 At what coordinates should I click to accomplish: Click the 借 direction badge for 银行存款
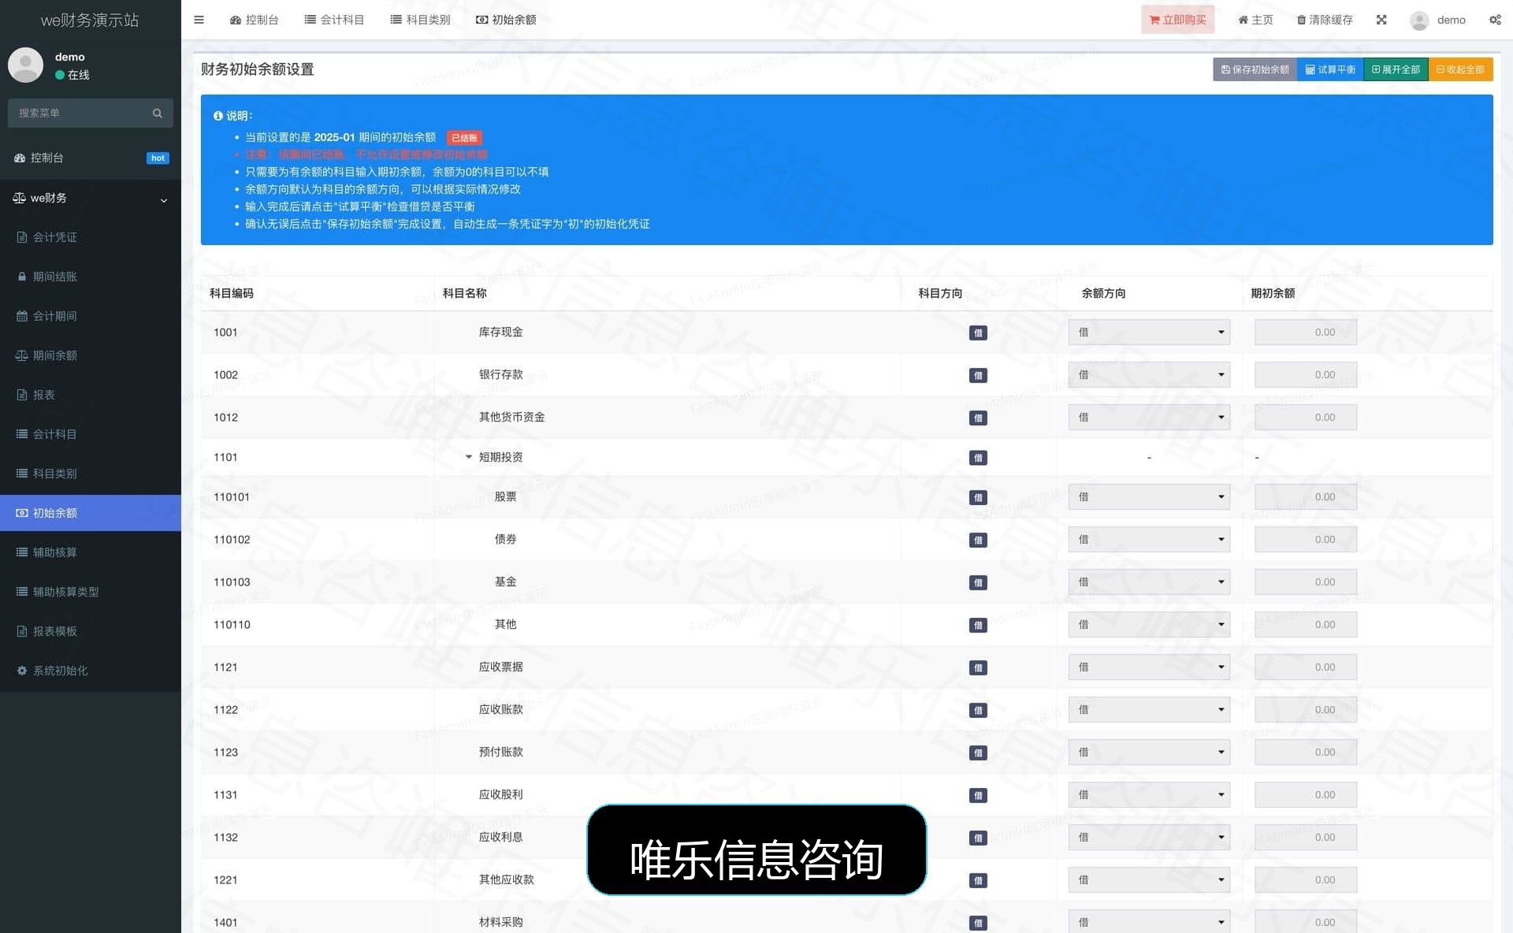(x=978, y=375)
